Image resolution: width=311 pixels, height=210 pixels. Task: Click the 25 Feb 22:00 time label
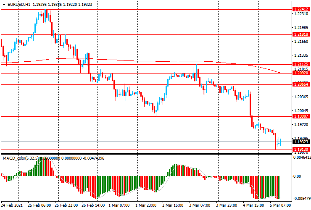[66, 205]
